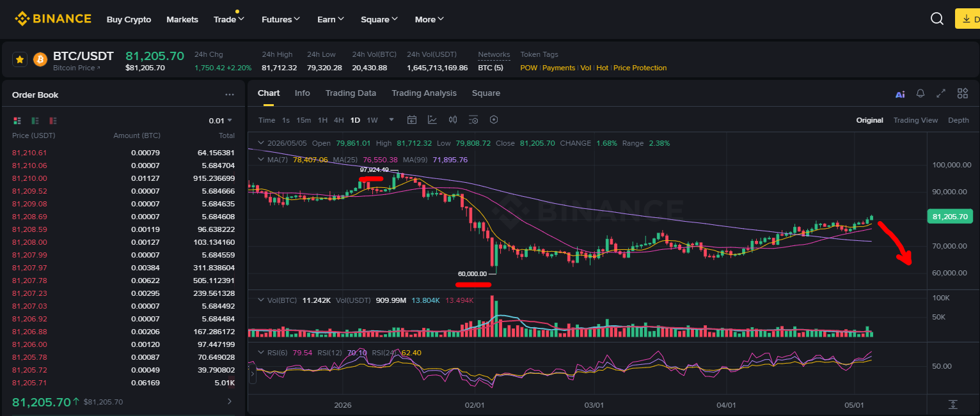The width and height of the screenshot is (980, 416).
Task: Open the chart layout grid icon
Action: coord(963,93)
